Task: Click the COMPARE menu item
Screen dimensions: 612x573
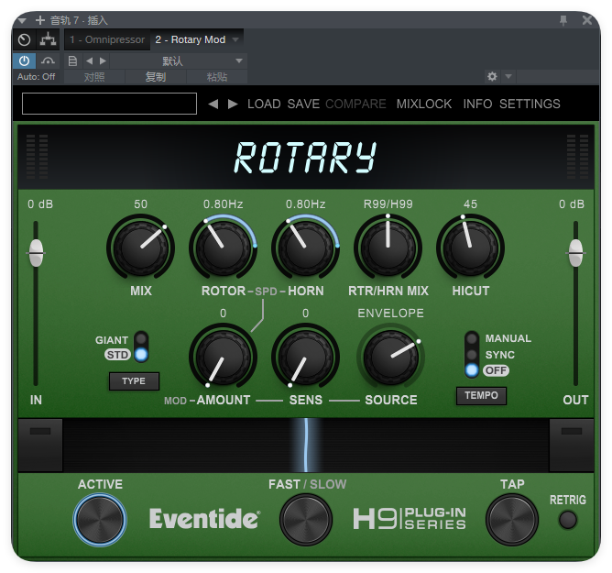Action: (355, 104)
